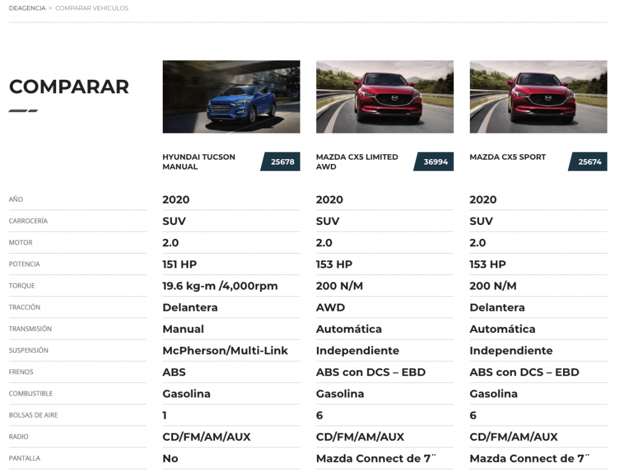Viewport: 624px width, 473px height.
Task: Click the MAZDA CX5 LIMITED AWD title
Action: [357, 162]
